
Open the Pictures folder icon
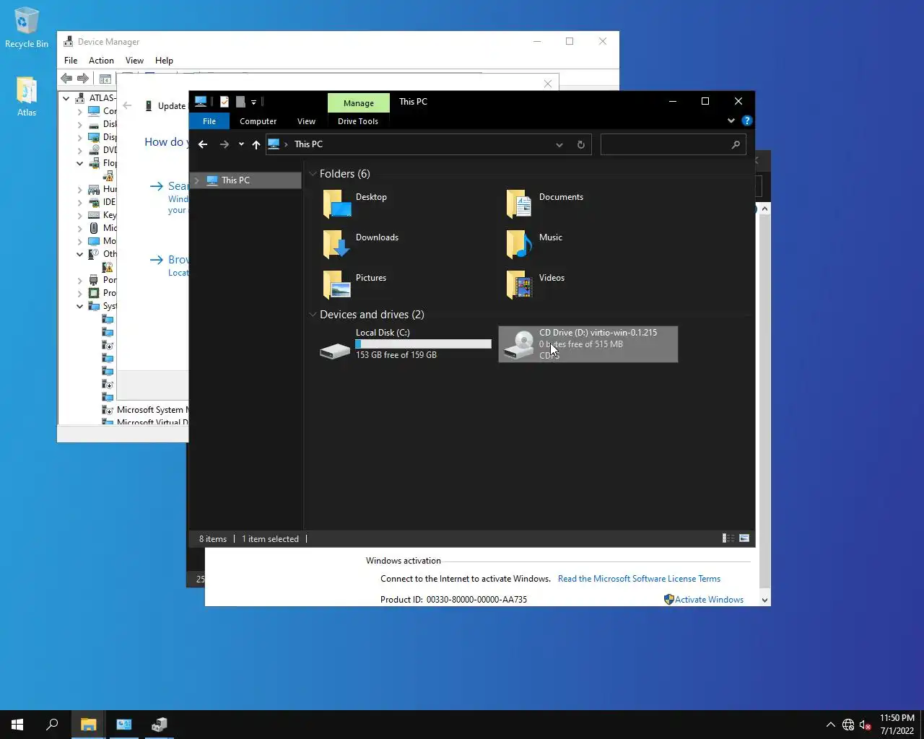(x=337, y=284)
